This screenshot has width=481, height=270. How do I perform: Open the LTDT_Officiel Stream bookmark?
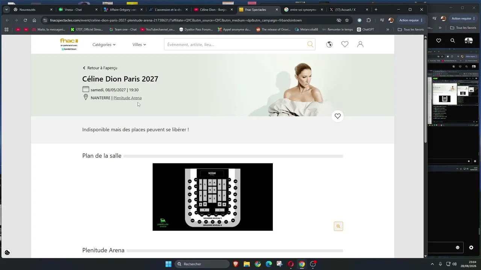(x=87, y=29)
